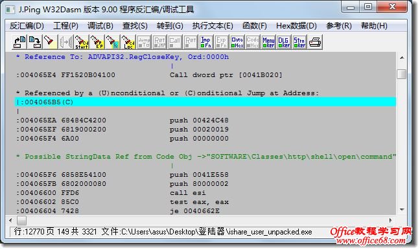
Task: Open imported functions (Imp Fn) list
Action: (206, 42)
